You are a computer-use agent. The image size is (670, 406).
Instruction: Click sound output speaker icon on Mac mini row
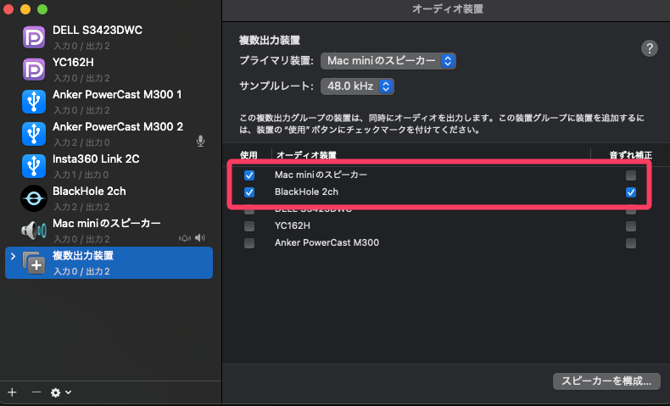pyautogui.click(x=199, y=238)
